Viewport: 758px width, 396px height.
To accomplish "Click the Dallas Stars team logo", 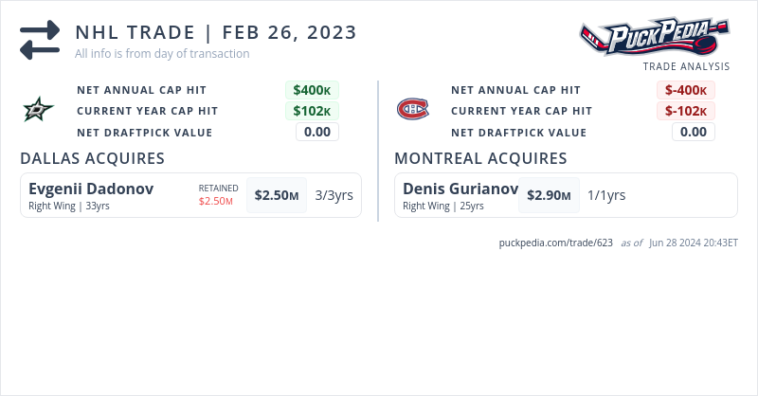I will pyautogui.click(x=39, y=111).
